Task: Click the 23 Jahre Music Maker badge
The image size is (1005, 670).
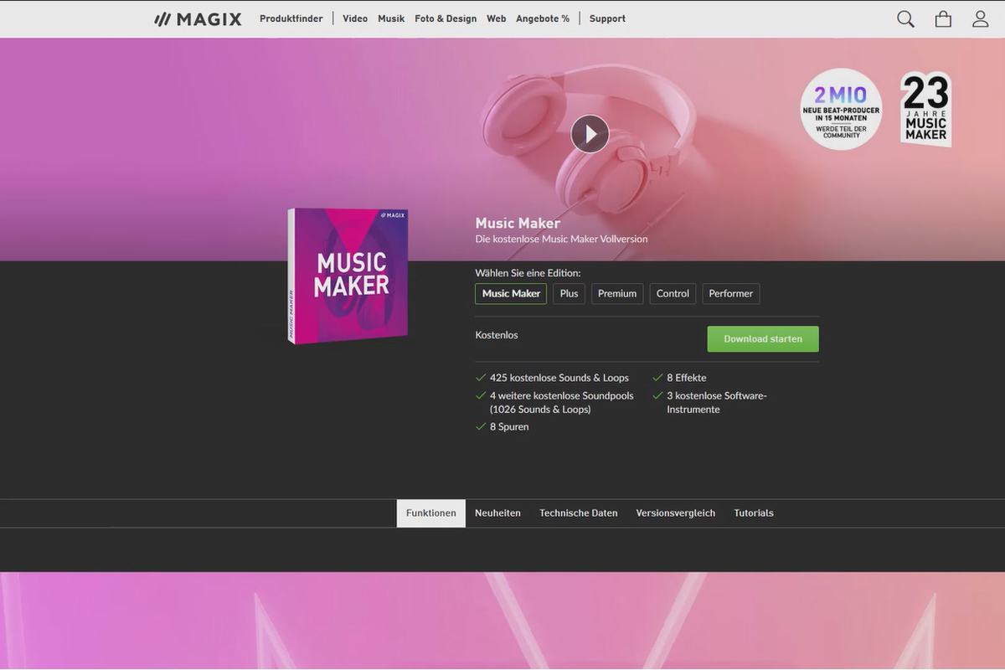Action: 925,109
